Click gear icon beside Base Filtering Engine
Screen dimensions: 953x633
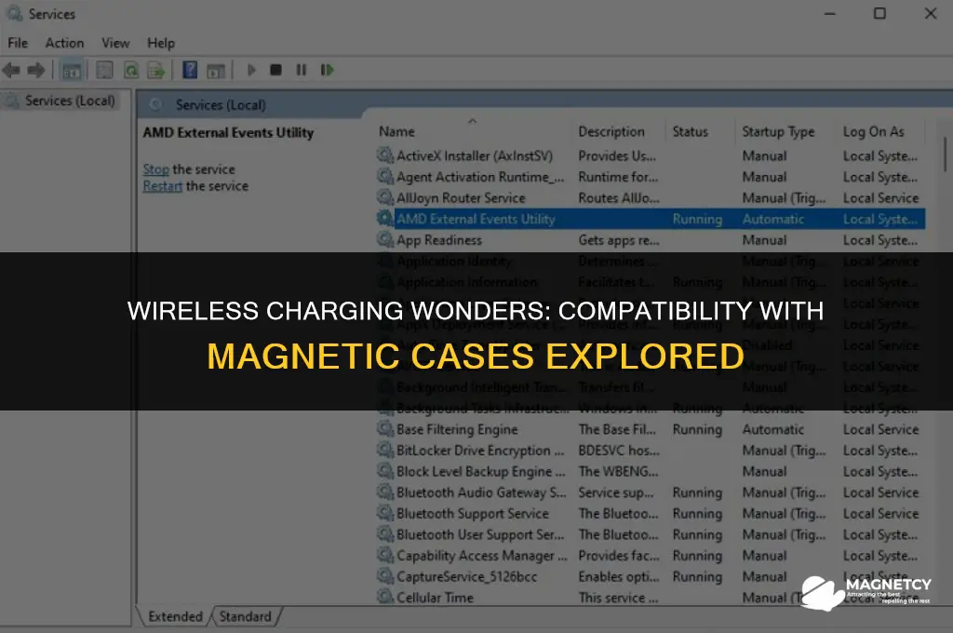point(384,429)
